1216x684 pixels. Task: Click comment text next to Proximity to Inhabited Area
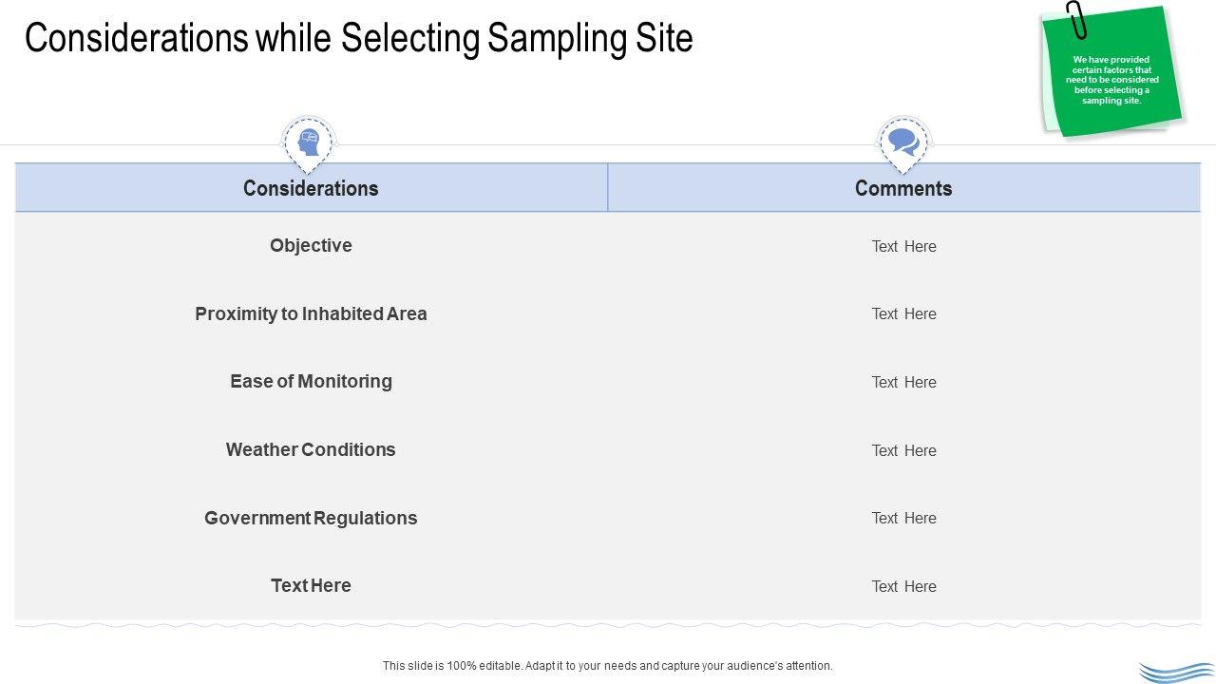[x=903, y=313]
